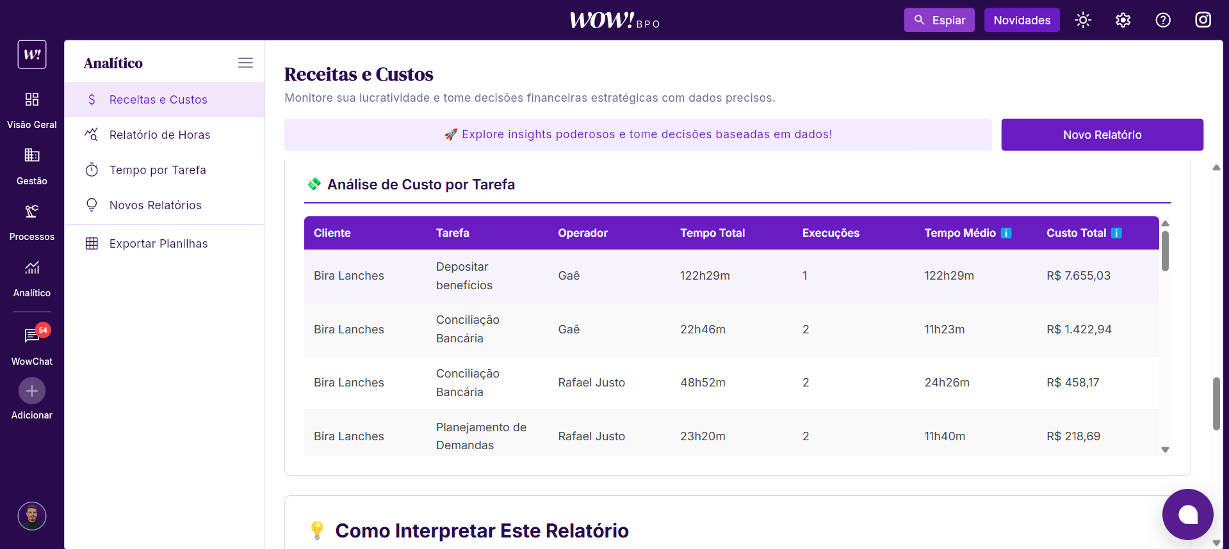The height and width of the screenshot is (549, 1229).
Task: Open the Instagram icon link
Action: 1203,20
